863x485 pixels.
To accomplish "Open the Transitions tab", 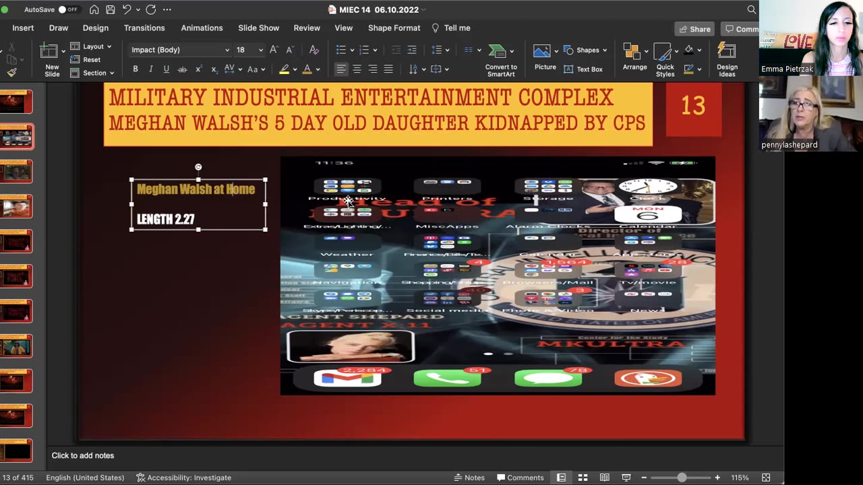I will pyautogui.click(x=144, y=28).
